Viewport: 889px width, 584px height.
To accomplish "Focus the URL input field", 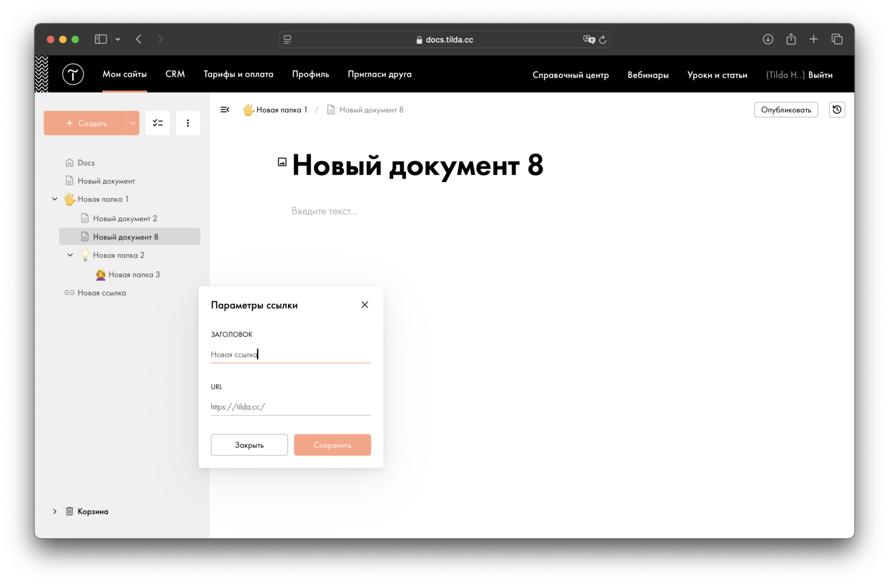I will pos(291,407).
